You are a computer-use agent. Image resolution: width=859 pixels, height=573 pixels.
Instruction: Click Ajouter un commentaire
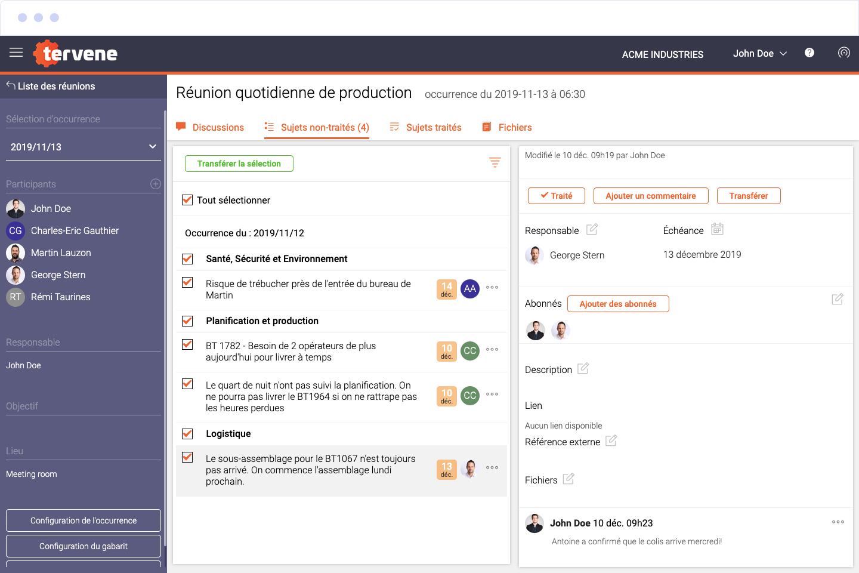point(651,196)
